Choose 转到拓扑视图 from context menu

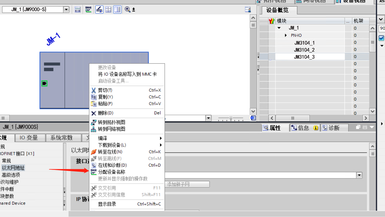click(127, 122)
